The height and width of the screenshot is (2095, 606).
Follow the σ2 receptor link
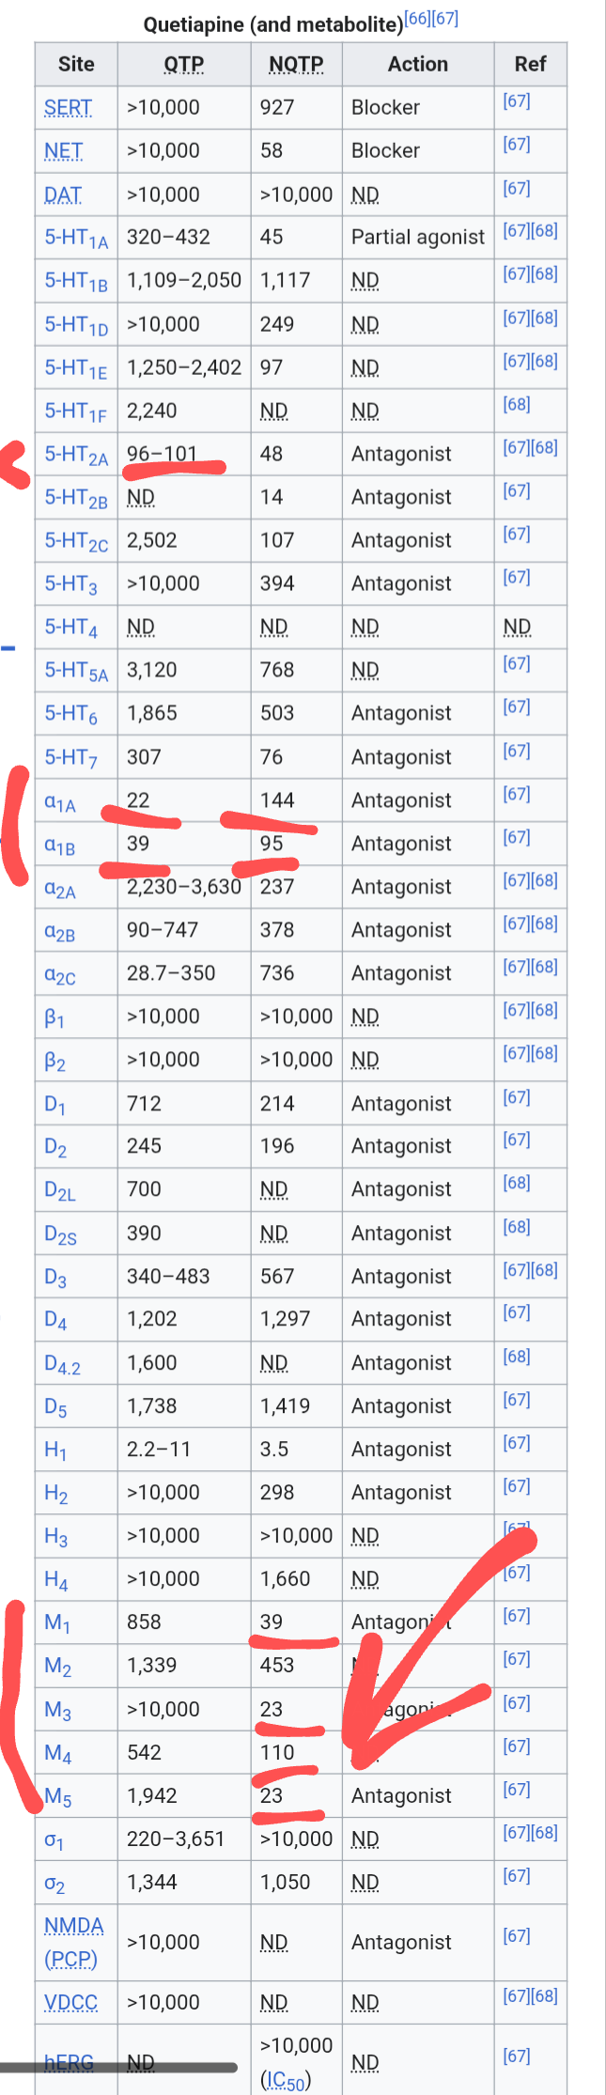pyautogui.click(x=54, y=1884)
